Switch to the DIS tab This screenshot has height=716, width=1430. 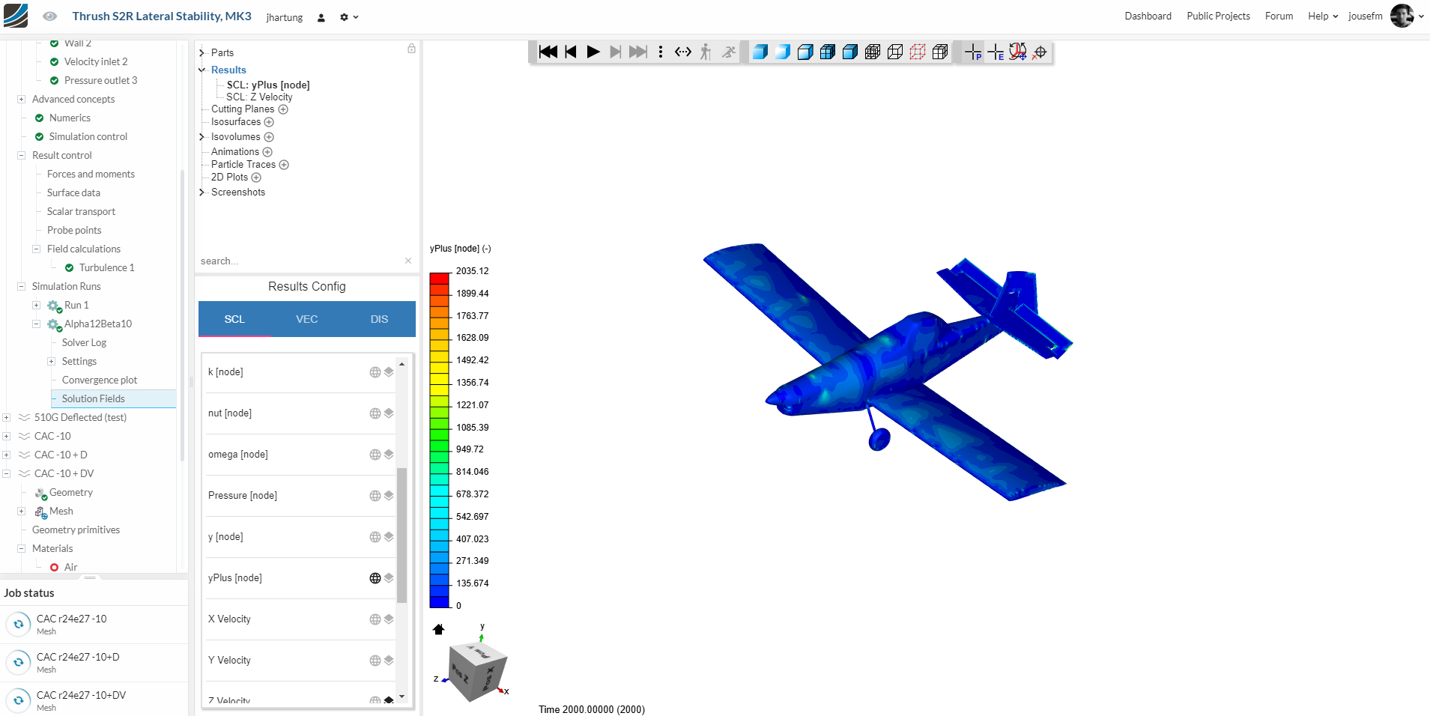pos(379,319)
